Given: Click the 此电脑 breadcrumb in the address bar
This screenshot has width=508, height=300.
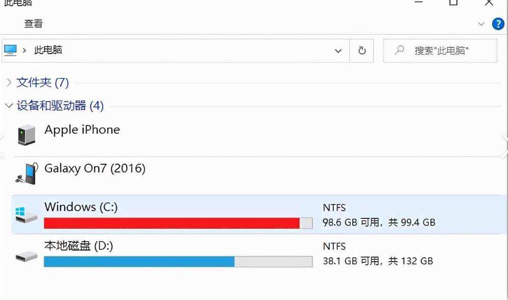Looking at the screenshot, I should (48, 51).
